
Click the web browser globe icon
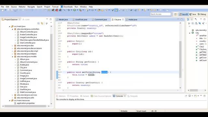coord(131,10)
